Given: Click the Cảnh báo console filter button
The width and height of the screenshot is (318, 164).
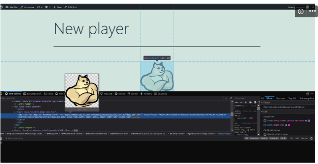Looking at the screenshot, I should click(254, 138).
